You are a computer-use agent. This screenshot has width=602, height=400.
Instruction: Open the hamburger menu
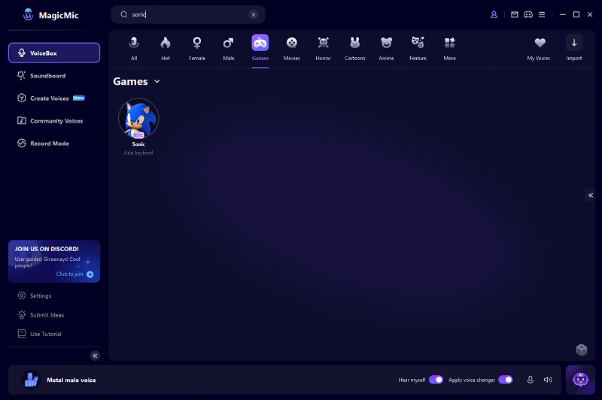click(542, 14)
